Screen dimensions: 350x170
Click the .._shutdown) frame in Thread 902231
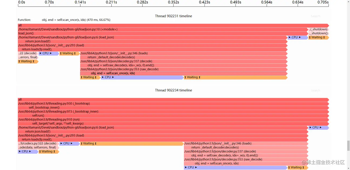pos(318,29)
